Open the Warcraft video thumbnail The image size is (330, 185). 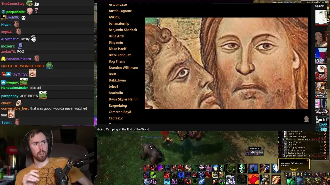pyautogui.click(x=321, y=89)
